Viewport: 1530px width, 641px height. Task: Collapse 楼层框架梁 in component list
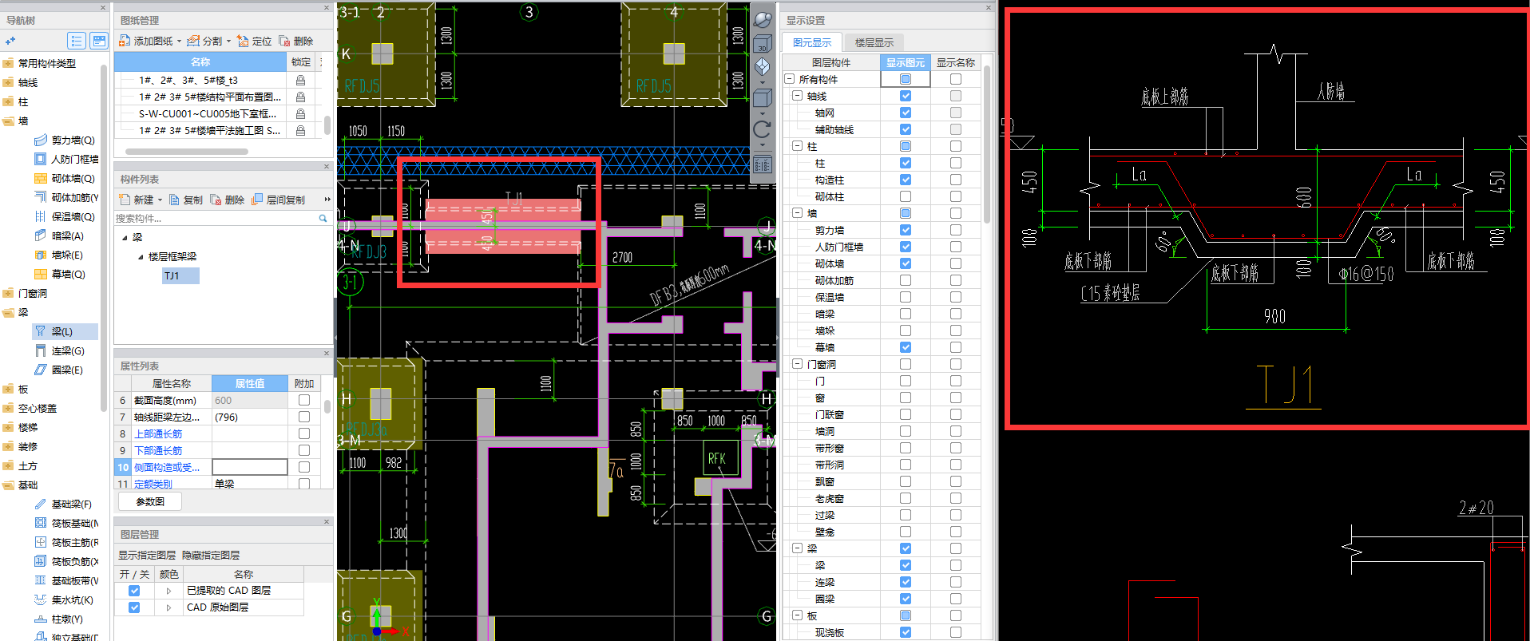coord(141,257)
